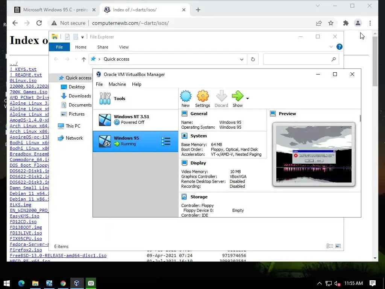Click the File Explorer search box
The image size is (385, 289).
point(301,59)
